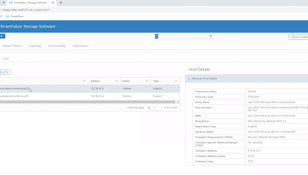This screenshot has width=308, height=175.
Task: Click the Connection Status label
Action: [206, 91]
